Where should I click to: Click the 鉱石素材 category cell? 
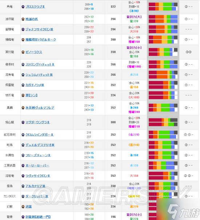pos(10,135)
